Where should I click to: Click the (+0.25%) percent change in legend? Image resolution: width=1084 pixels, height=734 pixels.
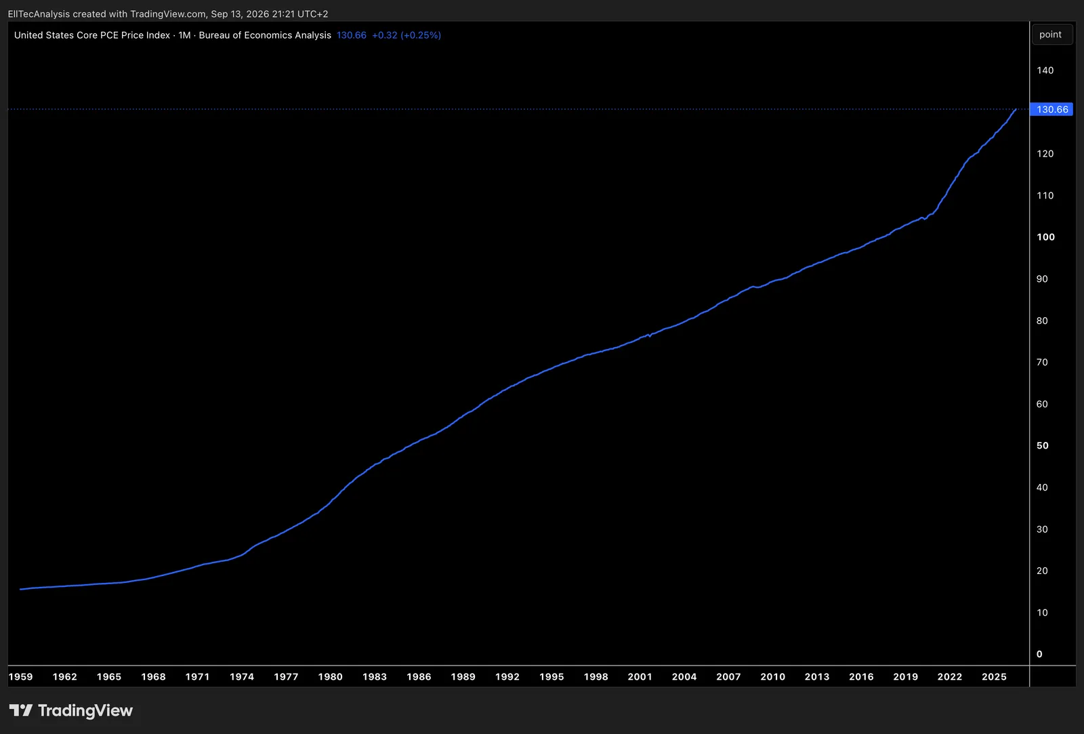click(x=421, y=35)
